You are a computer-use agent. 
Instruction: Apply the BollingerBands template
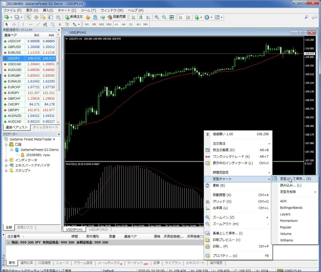coord(295,208)
